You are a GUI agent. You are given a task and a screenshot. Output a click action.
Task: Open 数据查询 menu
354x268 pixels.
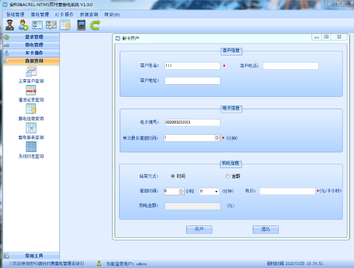89,14
